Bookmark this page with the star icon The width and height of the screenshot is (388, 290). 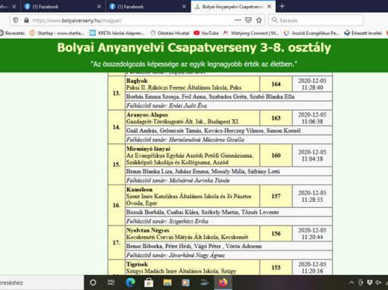coord(259,20)
